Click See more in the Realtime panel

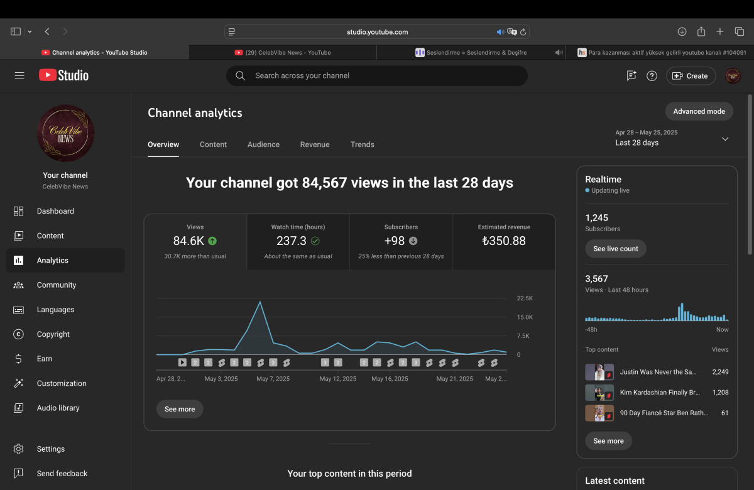(609, 441)
